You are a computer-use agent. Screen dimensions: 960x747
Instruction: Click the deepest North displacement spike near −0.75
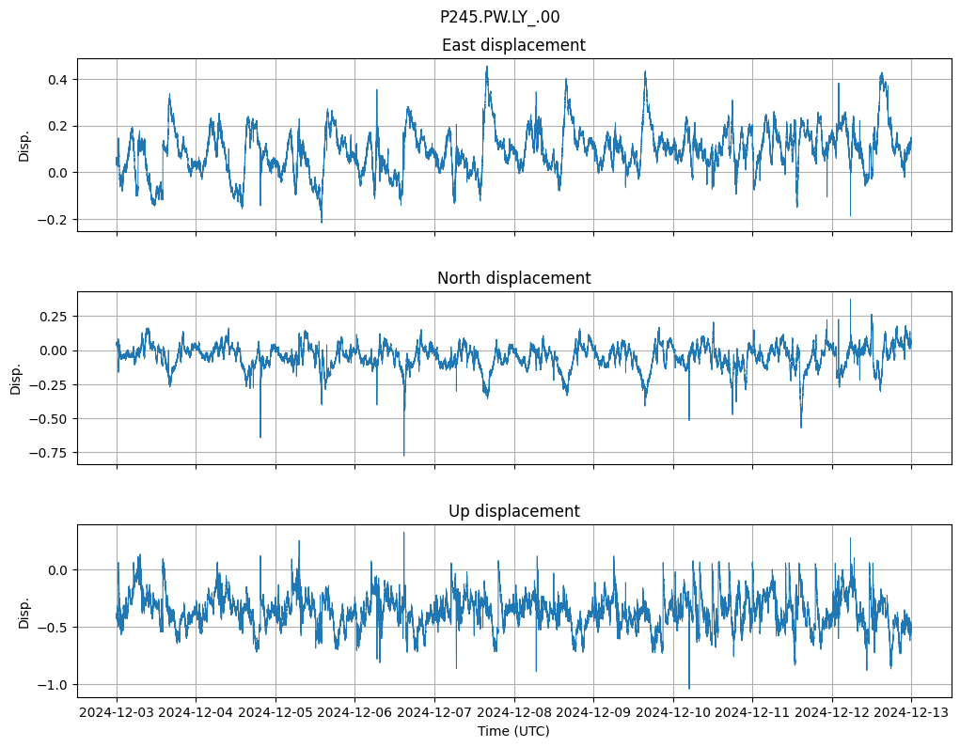click(x=404, y=454)
